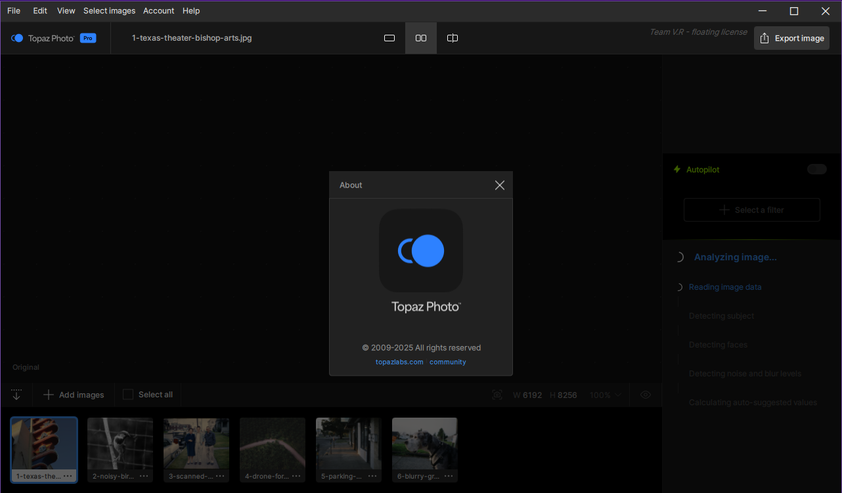Open the Select images menu
The height and width of the screenshot is (493, 842).
click(x=109, y=10)
